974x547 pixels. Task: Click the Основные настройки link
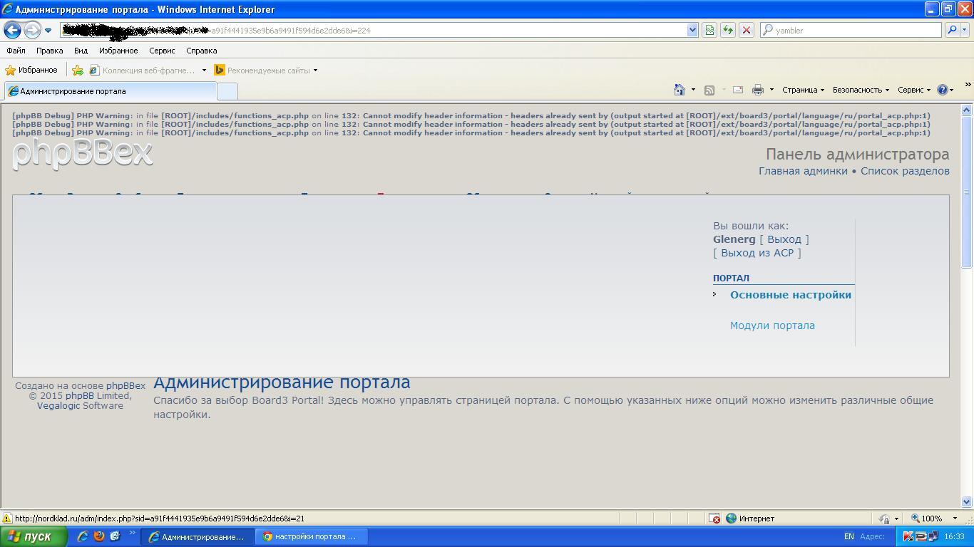[x=790, y=295]
